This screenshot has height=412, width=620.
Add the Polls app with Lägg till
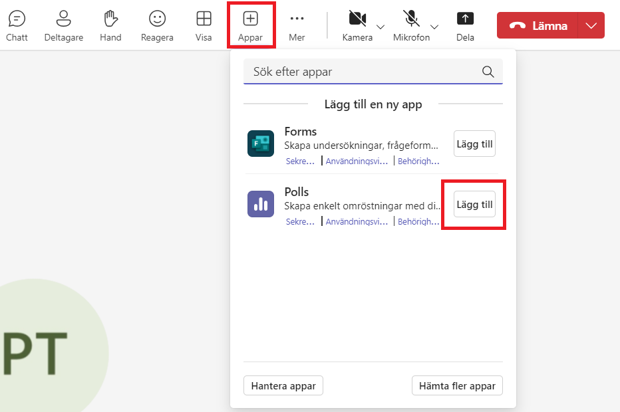pyautogui.click(x=474, y=204)
